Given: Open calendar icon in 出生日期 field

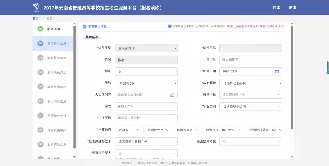Looking at the screenshot, I should tap(277, 72).
